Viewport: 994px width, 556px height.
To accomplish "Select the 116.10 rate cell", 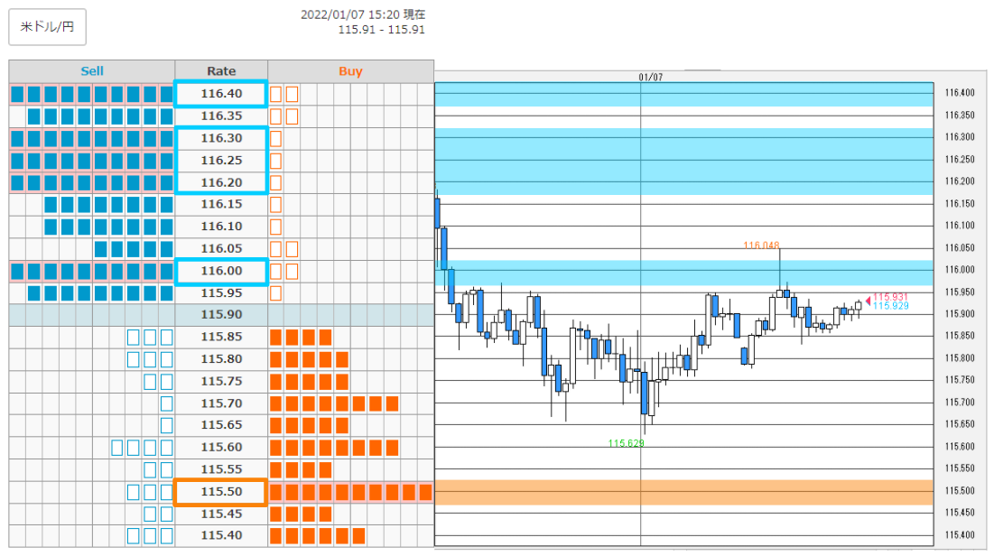I will pos(221,227).
